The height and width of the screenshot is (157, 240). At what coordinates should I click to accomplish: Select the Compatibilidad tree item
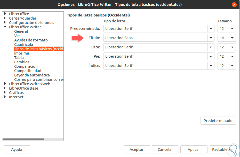(x=28, y=71)
